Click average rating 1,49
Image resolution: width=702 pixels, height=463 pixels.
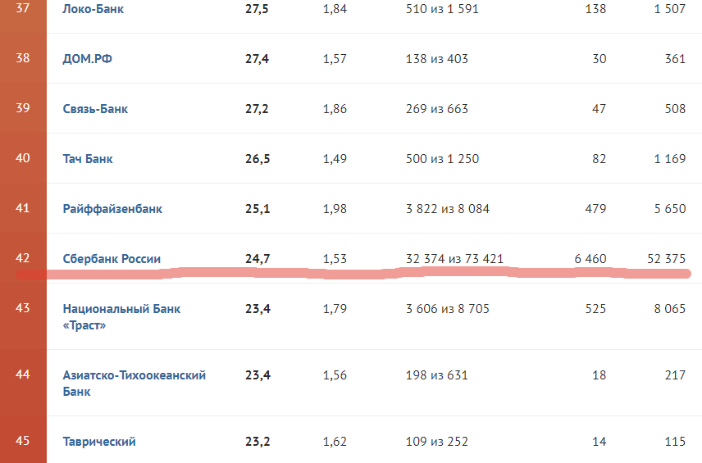[335, 159]
